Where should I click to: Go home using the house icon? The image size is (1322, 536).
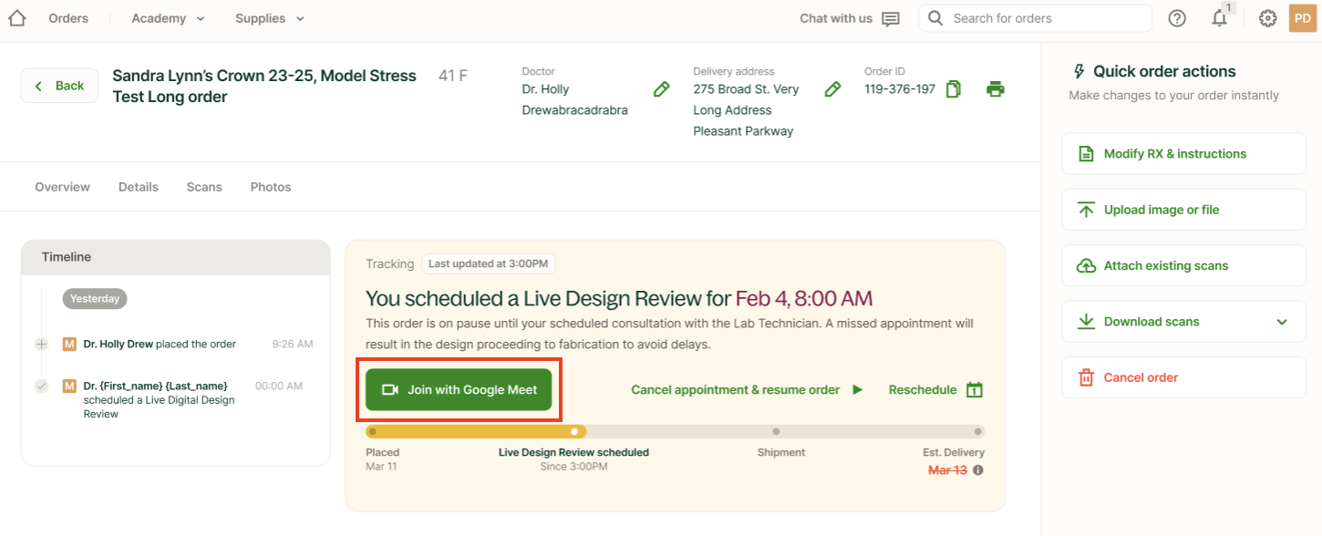click(15, 17)
